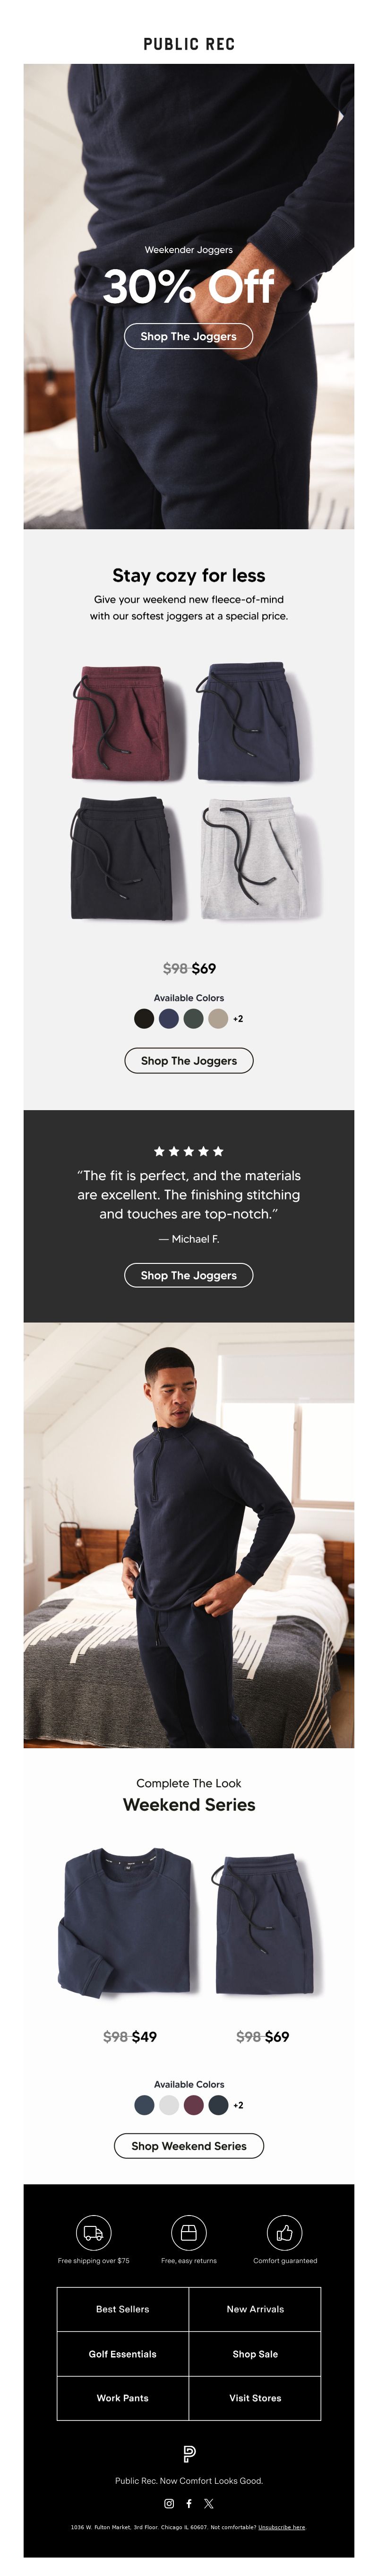This screenshot has height=2576, width=378.
Task: Click the navy crewneck sweatshirt image
Action: click(x=127, y=1922)
